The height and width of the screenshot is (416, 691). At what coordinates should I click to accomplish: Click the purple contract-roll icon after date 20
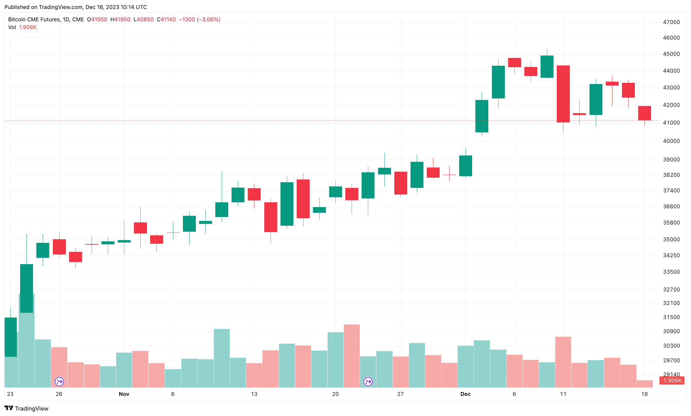point(368,381)
